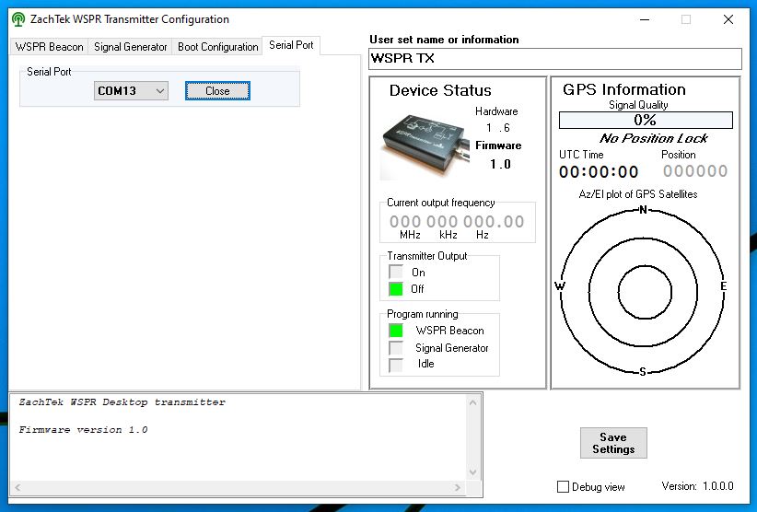Click the current output frequency display
Viewport: 757px width, 512px height.
(x=457, y=222)
